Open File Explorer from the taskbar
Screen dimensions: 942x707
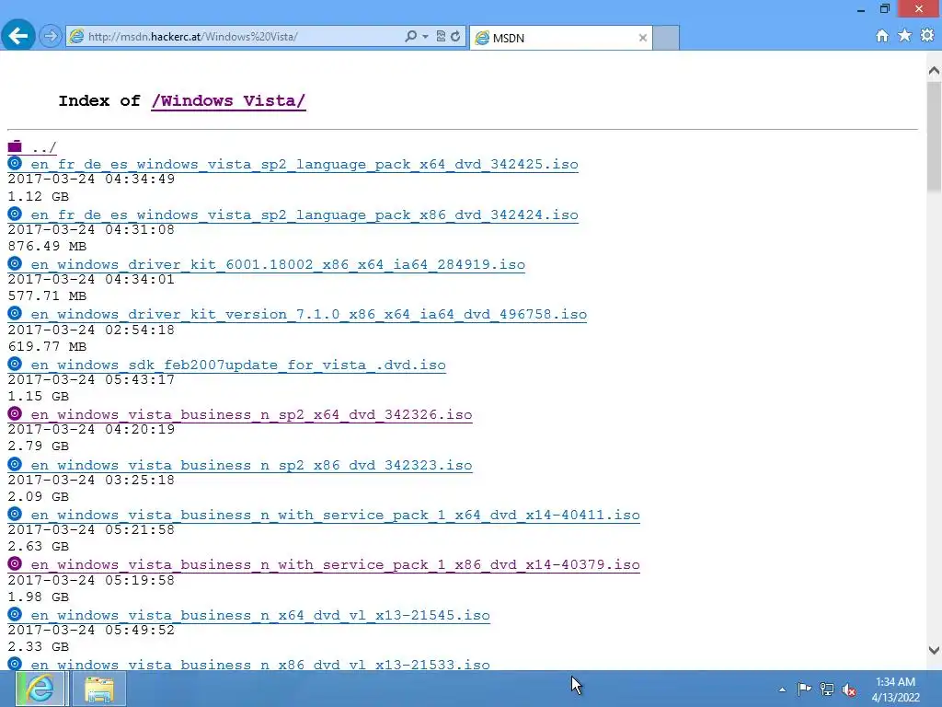[x=99, y=689]
